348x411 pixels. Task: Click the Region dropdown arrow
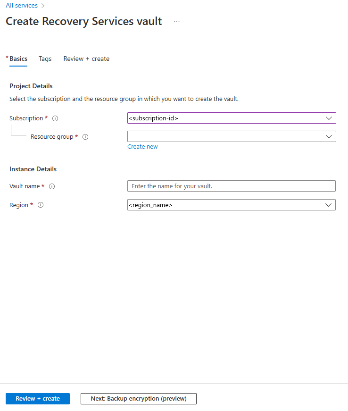coord(329,205)
